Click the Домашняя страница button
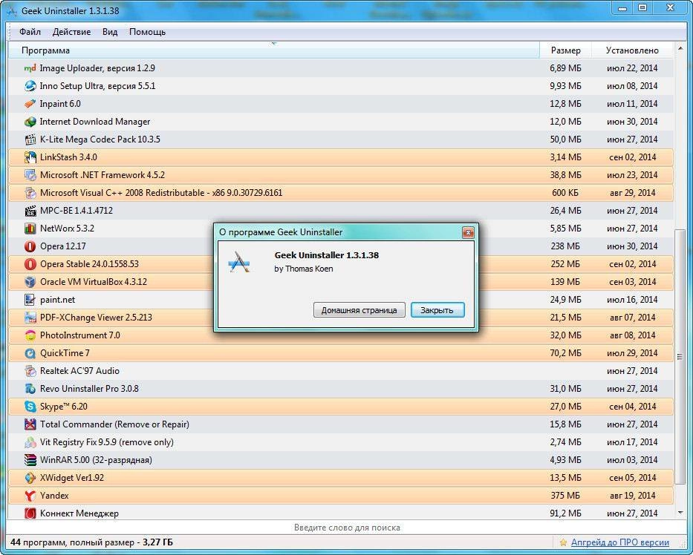The height and width of the screenshot is (555, 693). 359,310
